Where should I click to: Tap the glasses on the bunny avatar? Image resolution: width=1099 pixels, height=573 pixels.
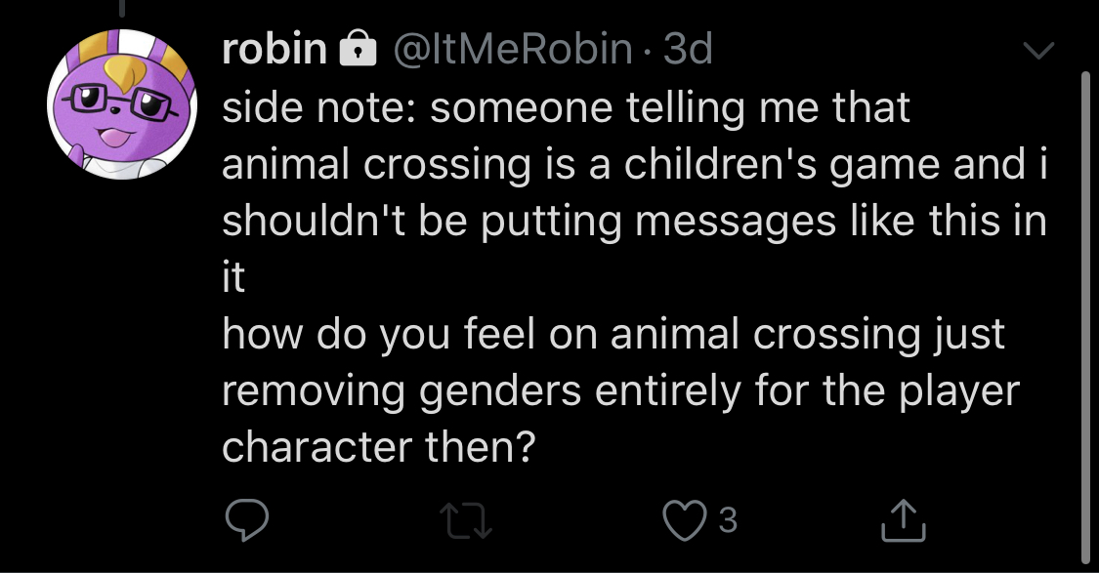(x=120, y=103)
